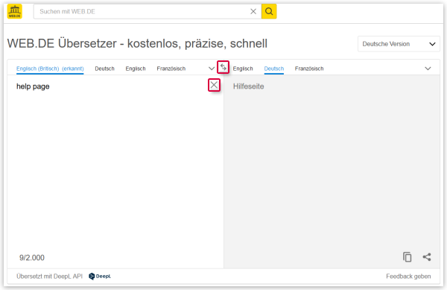This screenshot has height=290, width=447.
Task: Clear the entered text 'help page'
Action: tap(214, 85)
